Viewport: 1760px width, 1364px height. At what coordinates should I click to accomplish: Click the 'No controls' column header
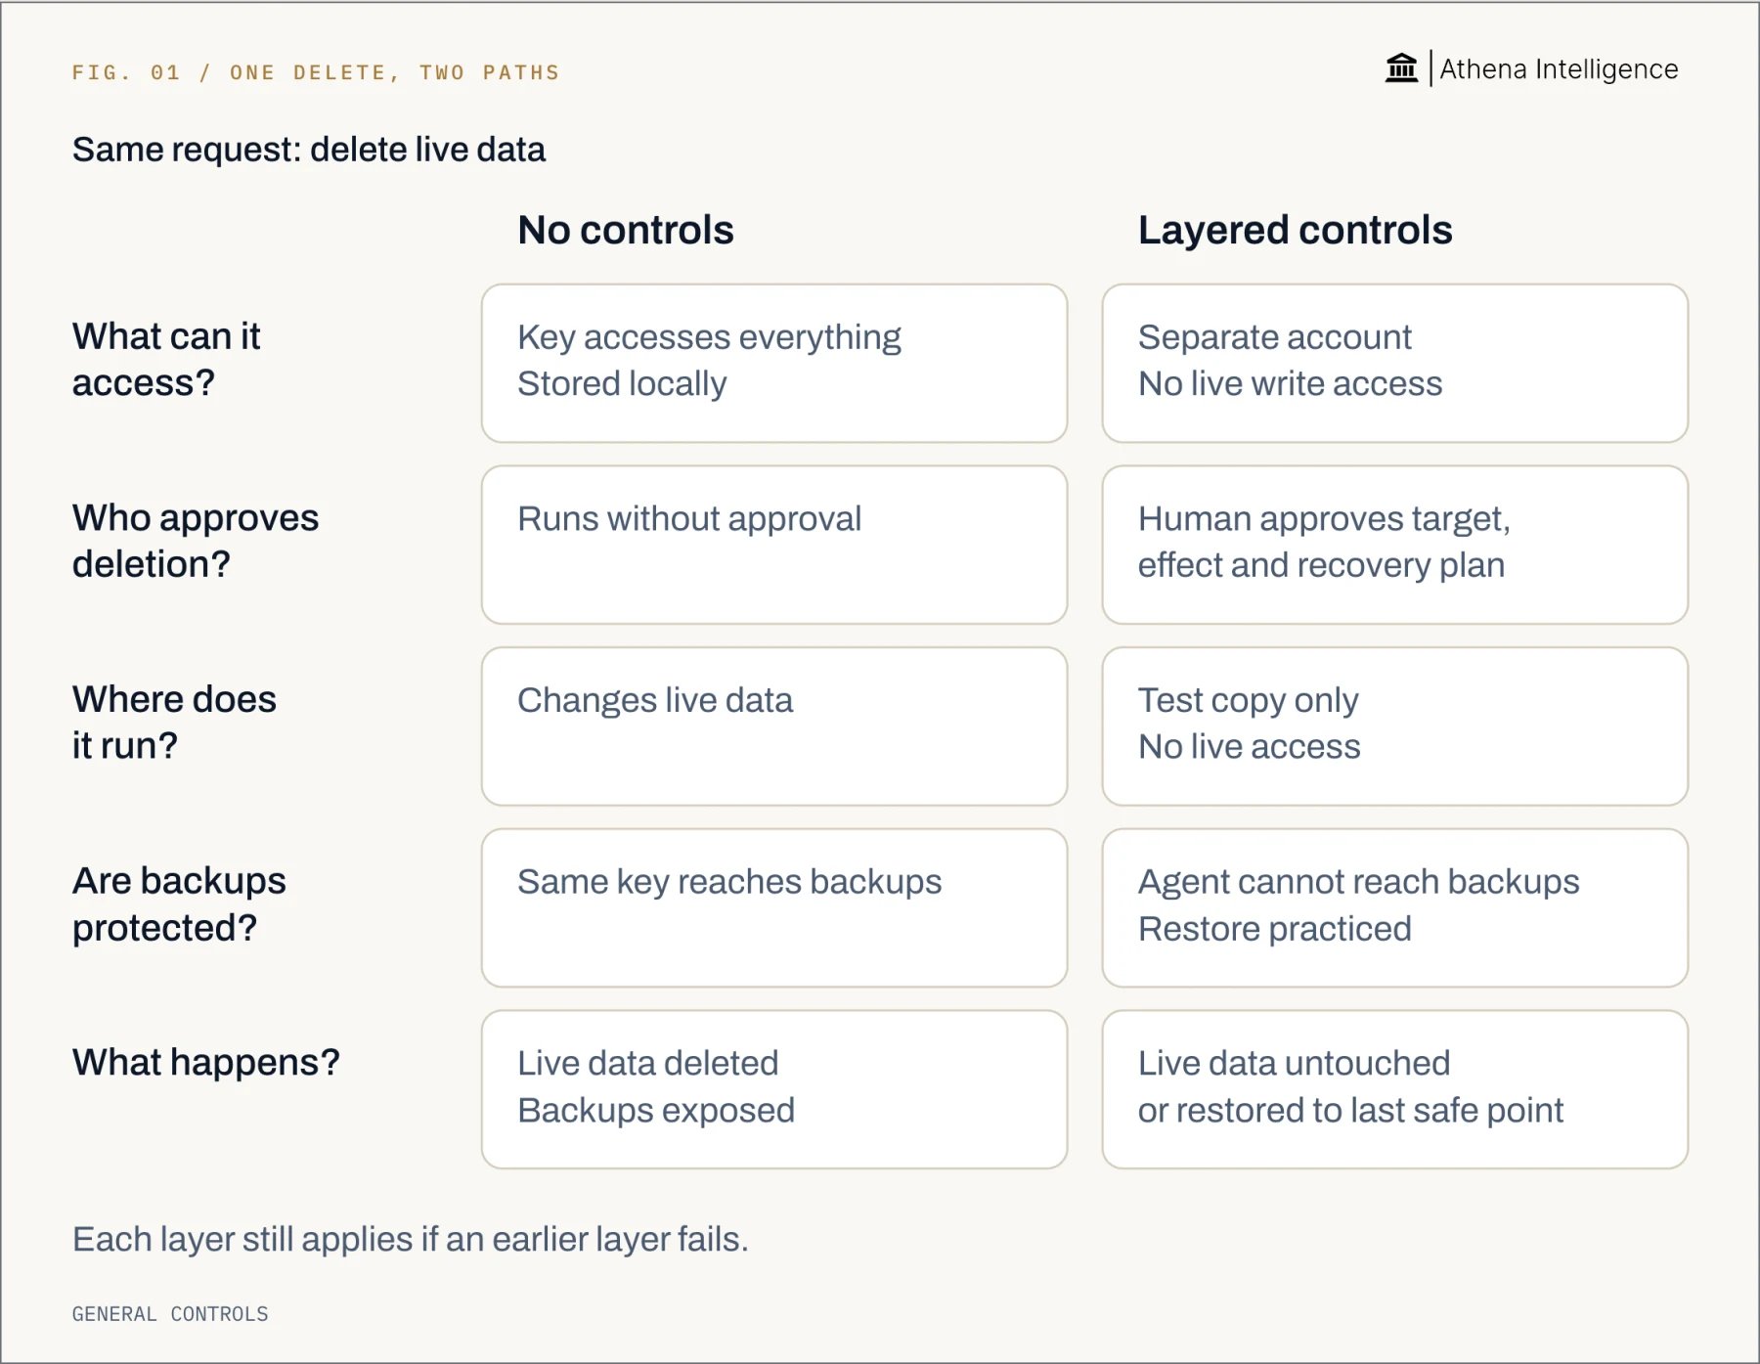[626, 231]
